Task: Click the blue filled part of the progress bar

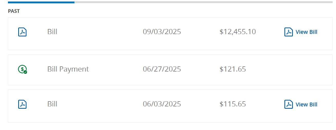Action: click(x=41, y=2)
